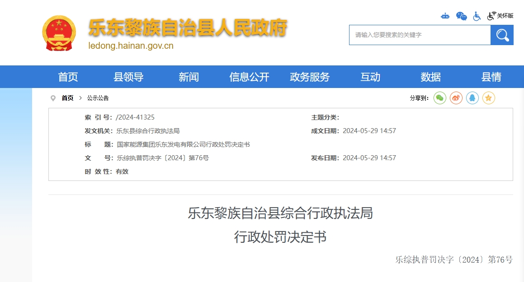
Task: Open the WeChat official account icon
Action: pyautogui.click(x=461, y=16)
